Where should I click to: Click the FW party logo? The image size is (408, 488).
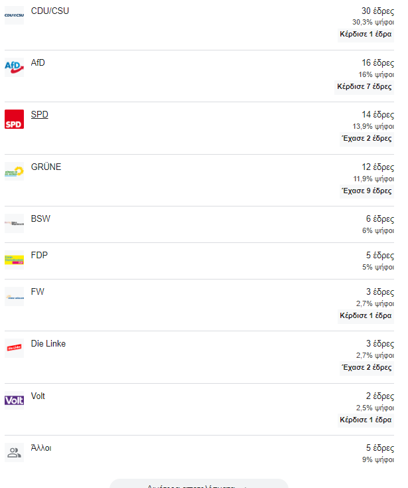pos(14,296)
